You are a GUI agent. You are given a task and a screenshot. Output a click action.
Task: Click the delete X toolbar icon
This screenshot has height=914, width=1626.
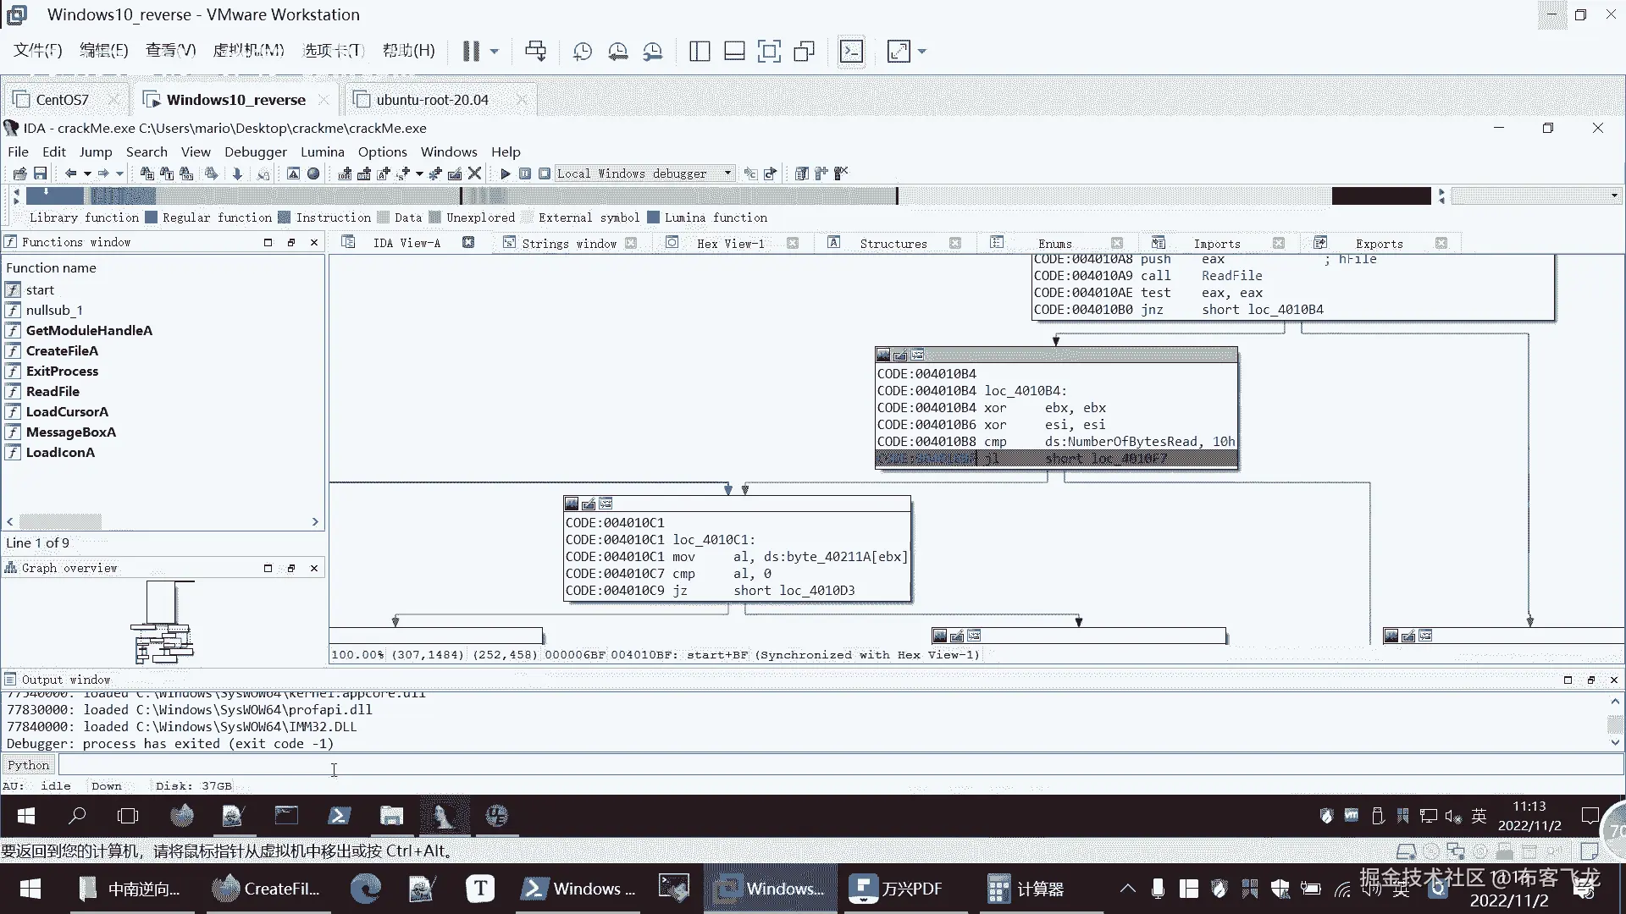click(x=475, y=173)
